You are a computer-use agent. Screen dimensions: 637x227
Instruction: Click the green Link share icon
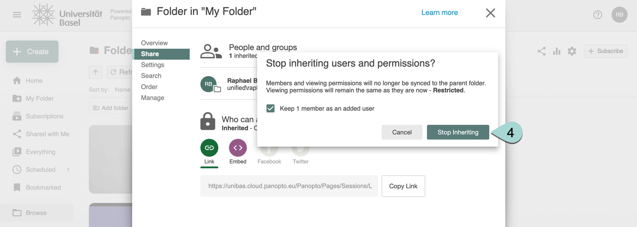coord(209,148)
